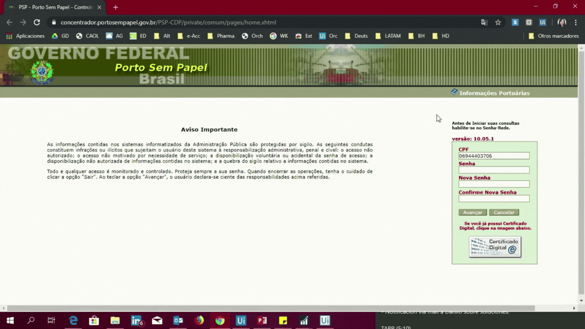Click the translate page icon in address bar
The height and width of the screenshot is (329, 585).
(484, 22)
